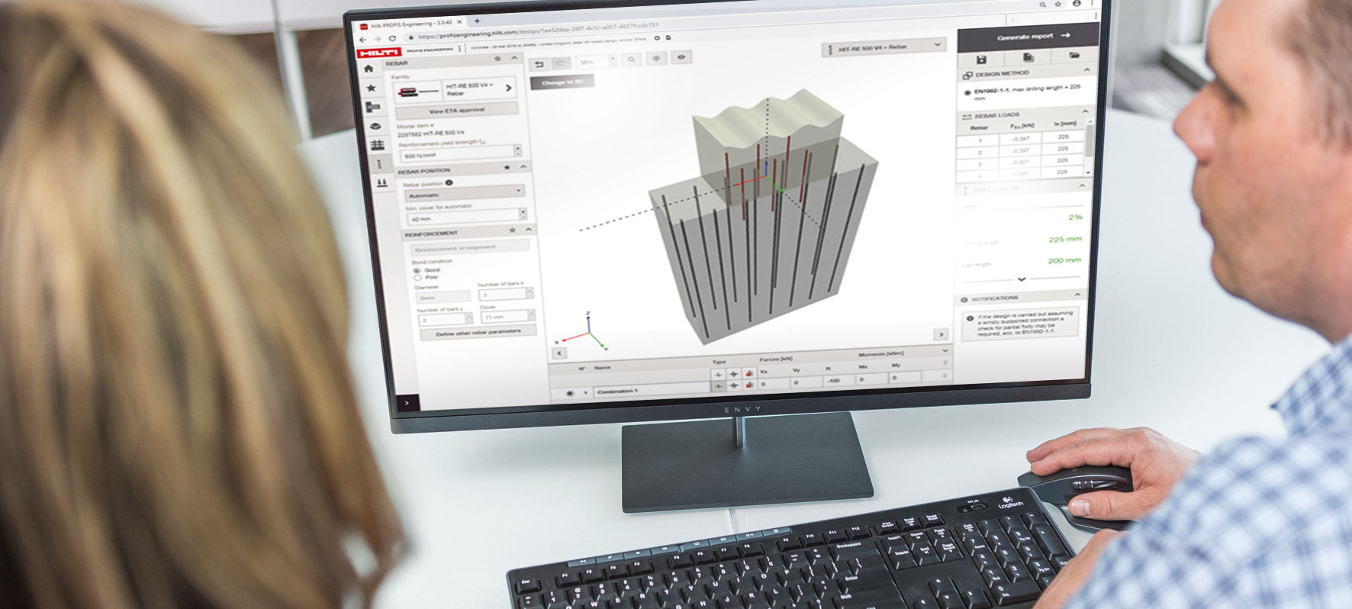Open a design with the folder icon

pyautogui.click(x=1074, y=56)
